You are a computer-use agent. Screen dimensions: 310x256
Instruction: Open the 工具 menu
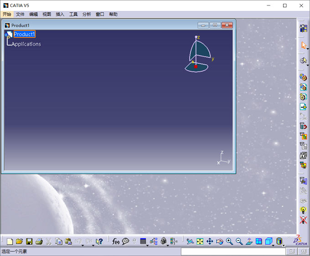[73, 14]
